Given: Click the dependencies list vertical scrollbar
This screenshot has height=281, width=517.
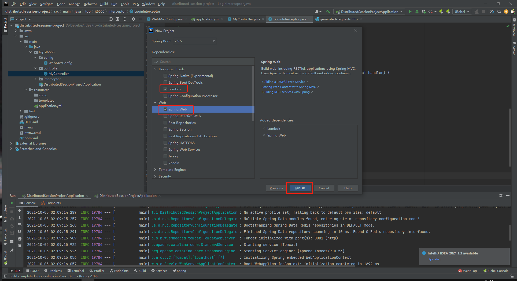Looking at the screenshot, I should [x=253, y=94].
